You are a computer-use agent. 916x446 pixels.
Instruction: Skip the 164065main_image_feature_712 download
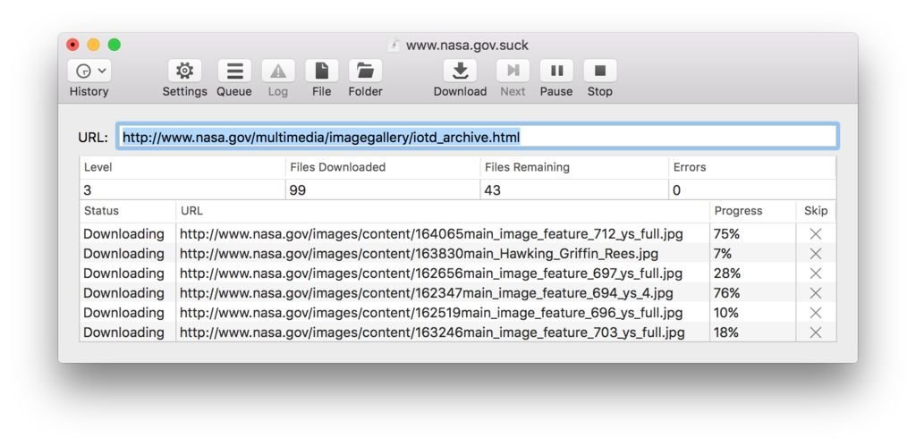(816, 234)
